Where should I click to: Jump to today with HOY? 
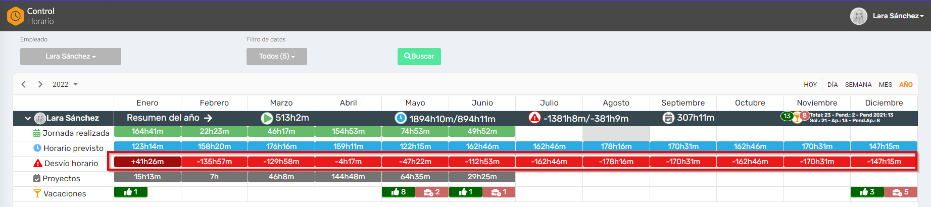click(810, 85)
